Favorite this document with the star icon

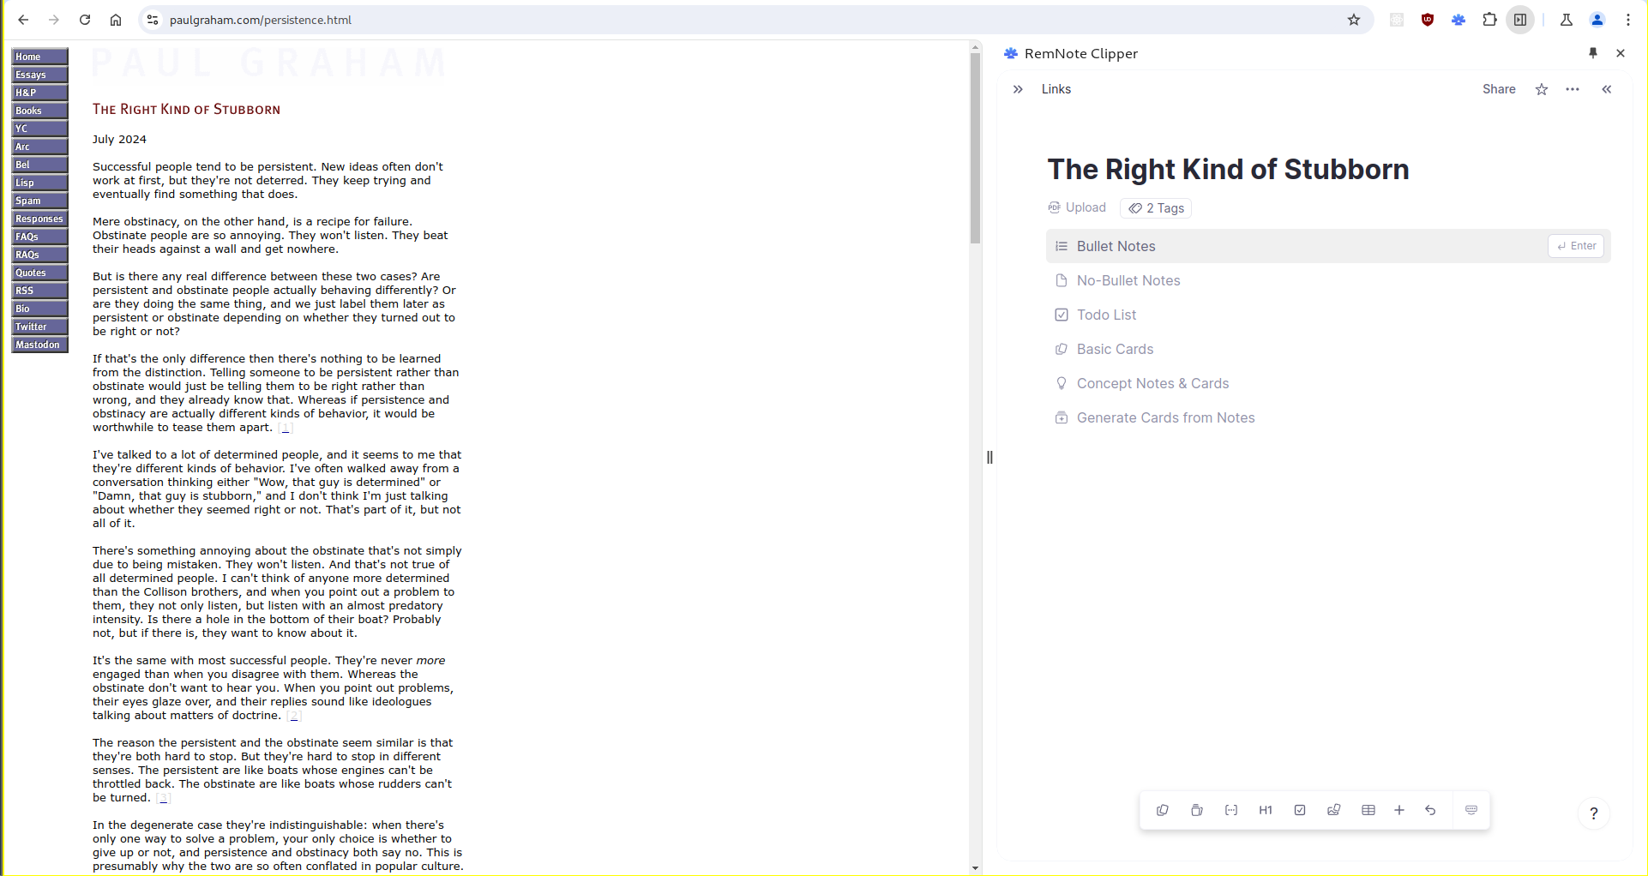point(1541,89)
